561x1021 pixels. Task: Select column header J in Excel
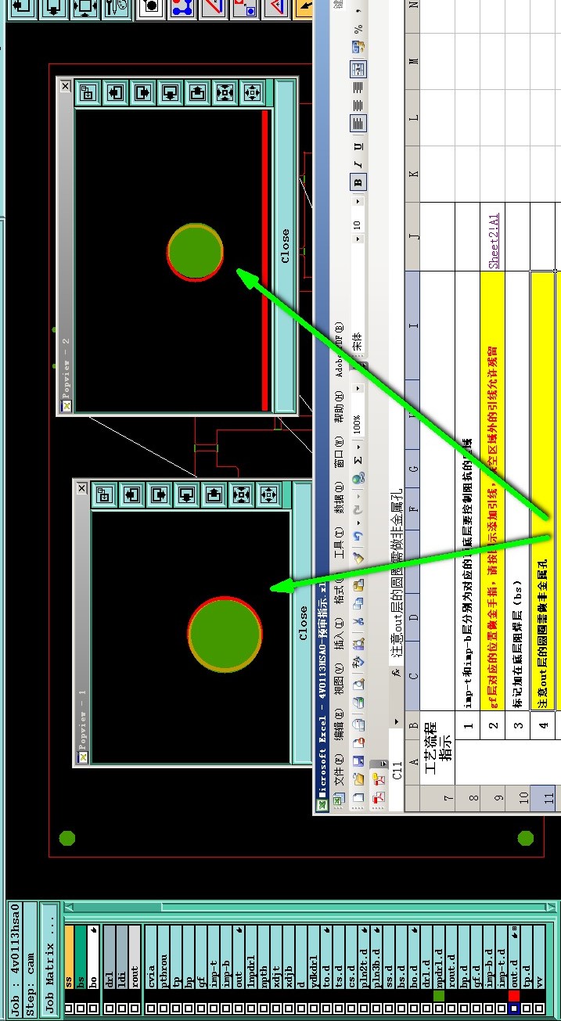tap(412, 235)
